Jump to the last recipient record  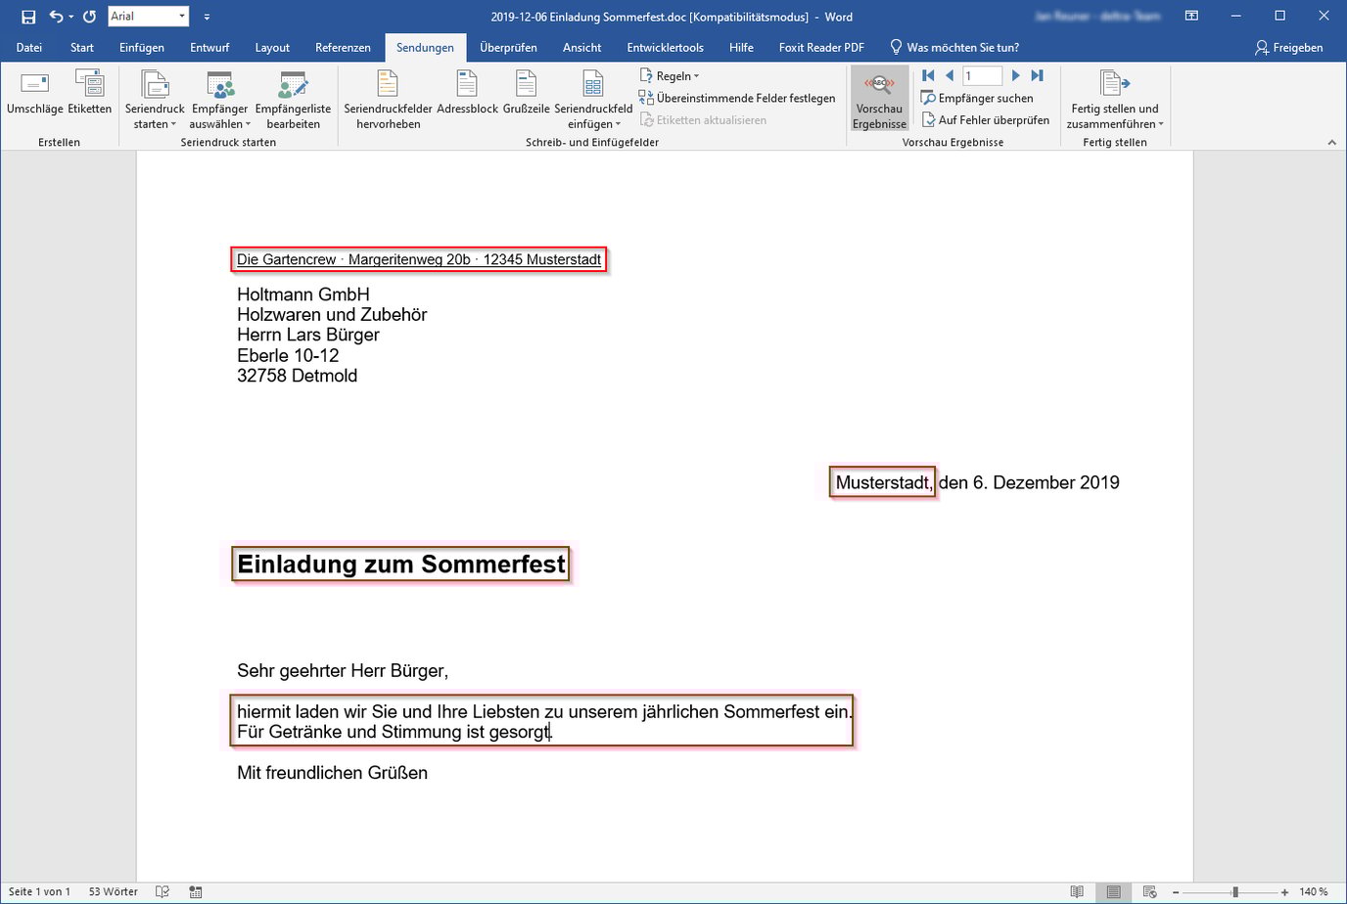[1038, 75]
